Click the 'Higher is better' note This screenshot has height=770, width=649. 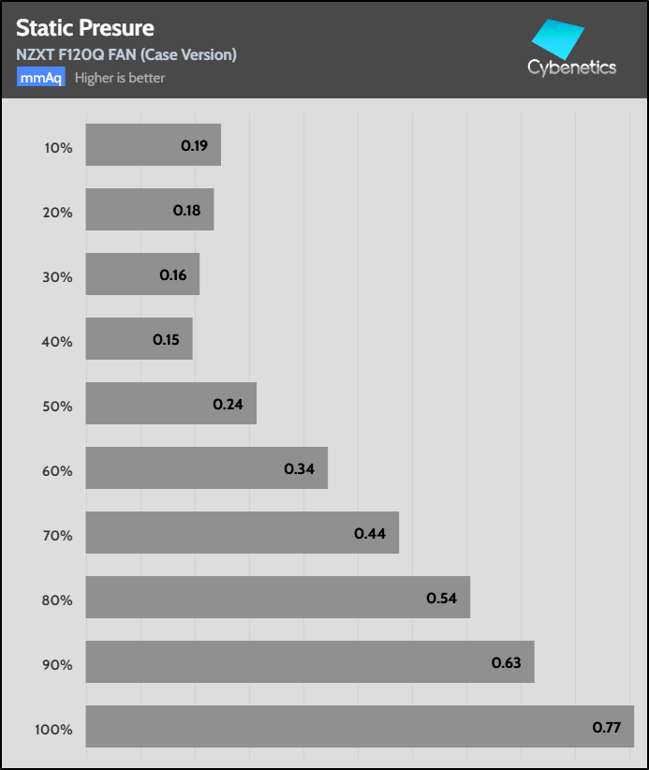[120, 78]
